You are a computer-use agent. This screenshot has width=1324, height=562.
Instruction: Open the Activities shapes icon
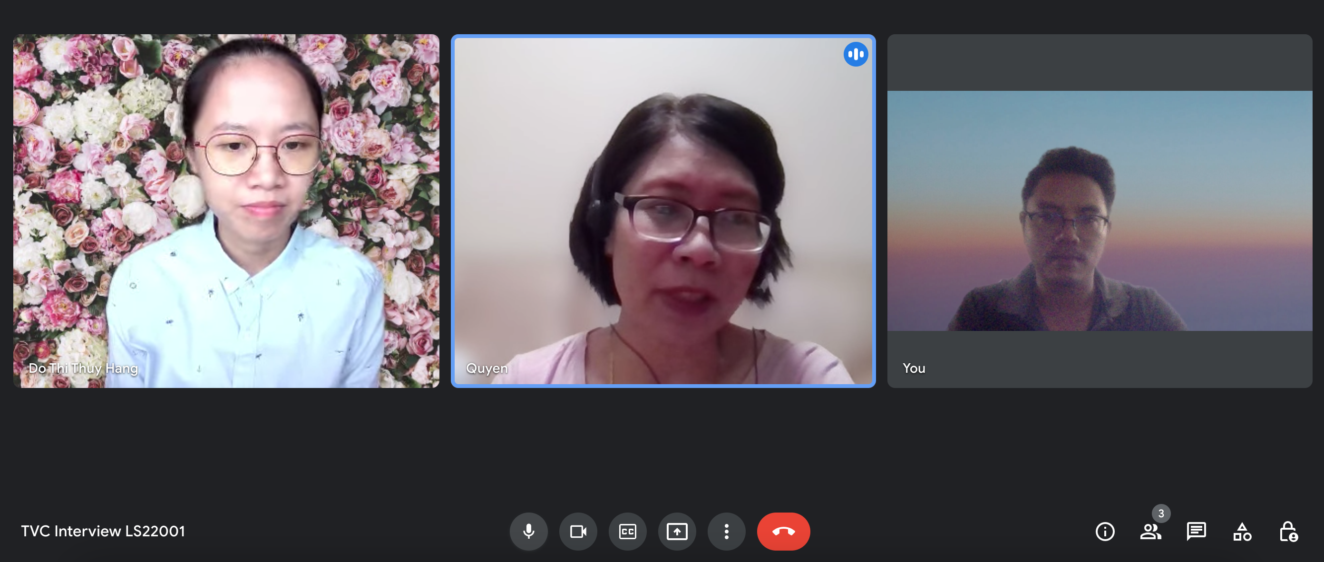(x=1242, y=531)
